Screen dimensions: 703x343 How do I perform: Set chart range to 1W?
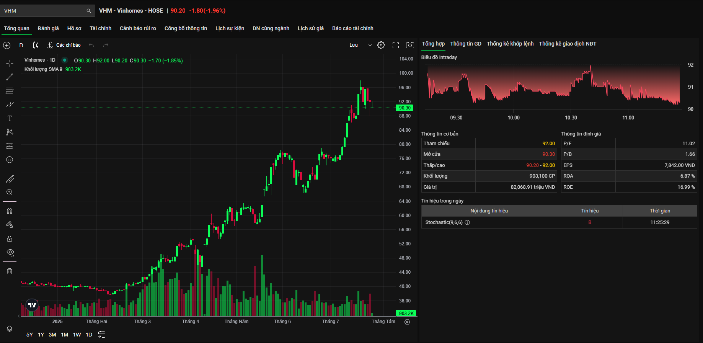point(77,335)
